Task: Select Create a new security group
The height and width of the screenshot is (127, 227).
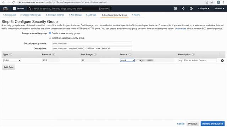Action: point(50,33)
